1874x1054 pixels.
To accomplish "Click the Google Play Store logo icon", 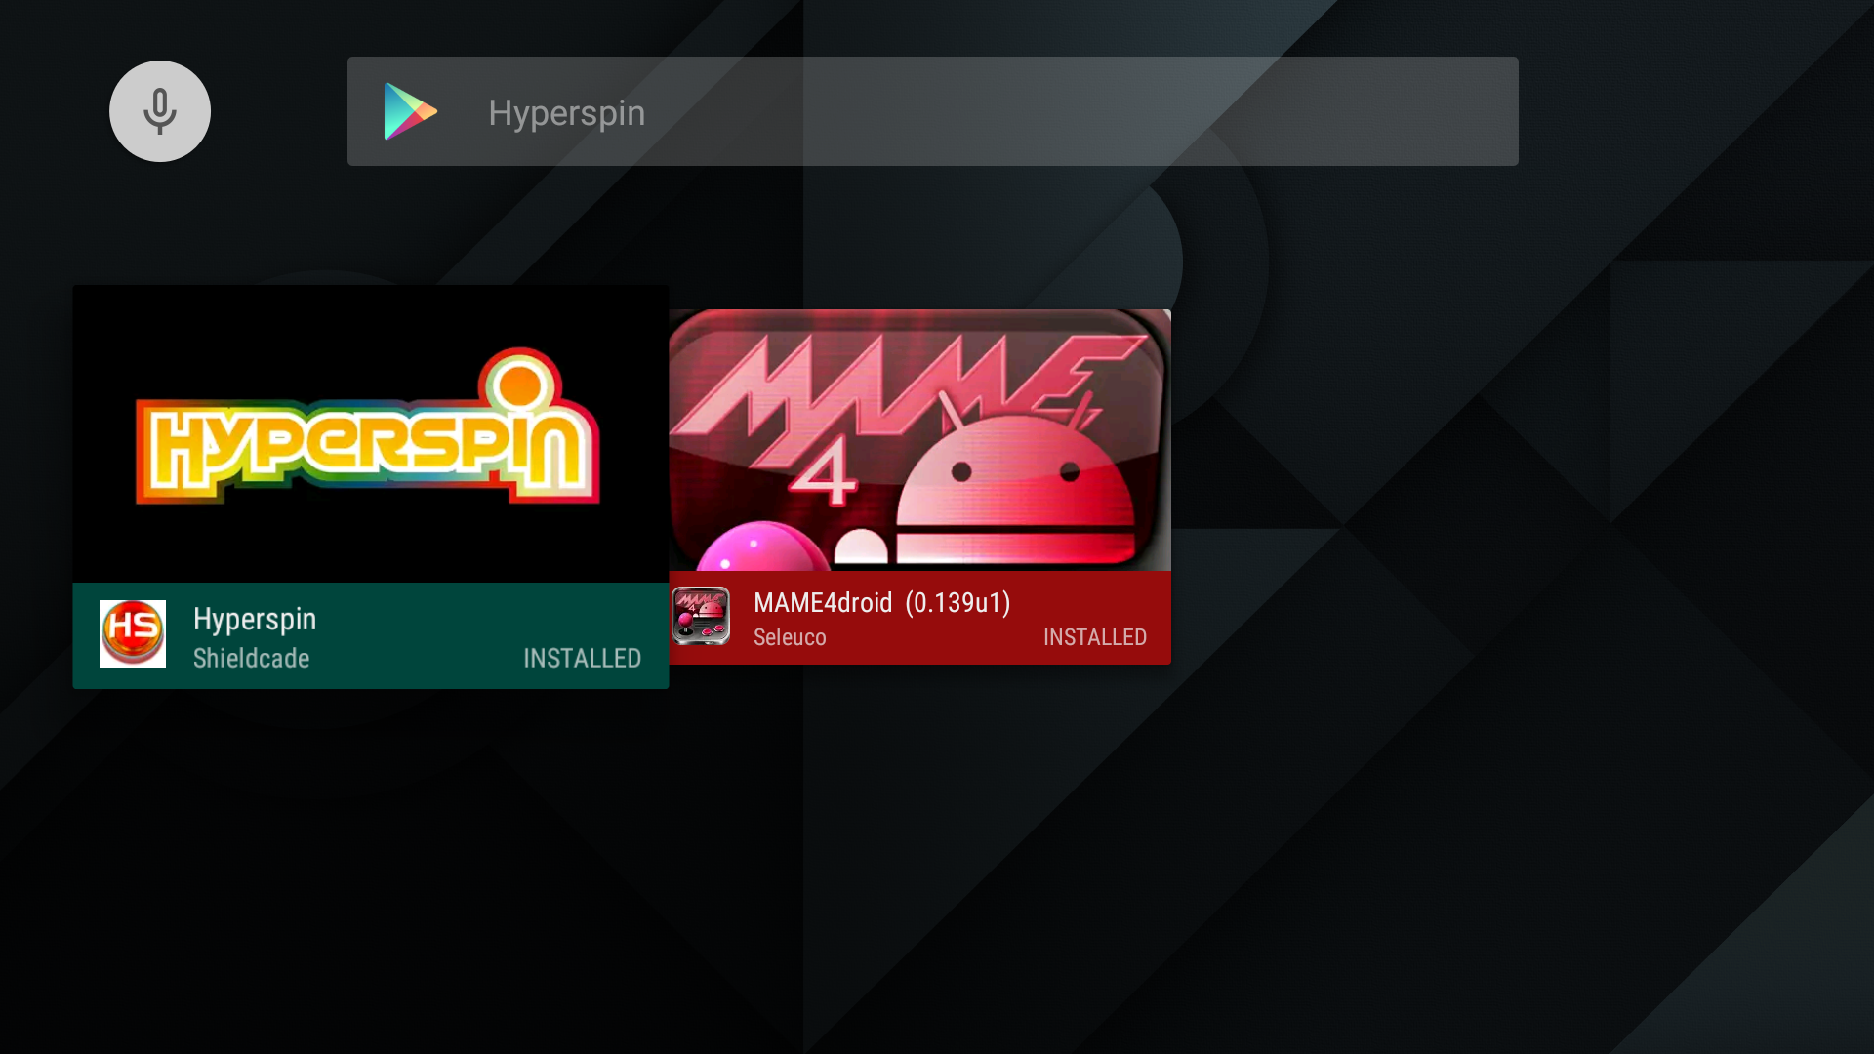I will point(410,111).
